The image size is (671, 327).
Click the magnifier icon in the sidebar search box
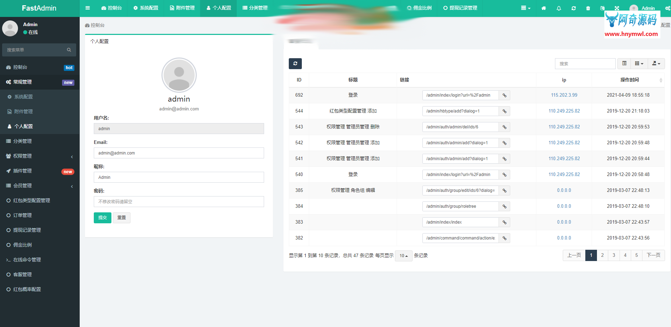point(69,50)
